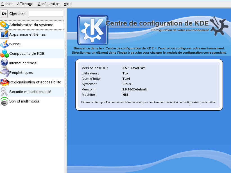Select the Bureau category label
This screenshot has height=173, width=231.
pyautogui.click(x=15, y=44)
